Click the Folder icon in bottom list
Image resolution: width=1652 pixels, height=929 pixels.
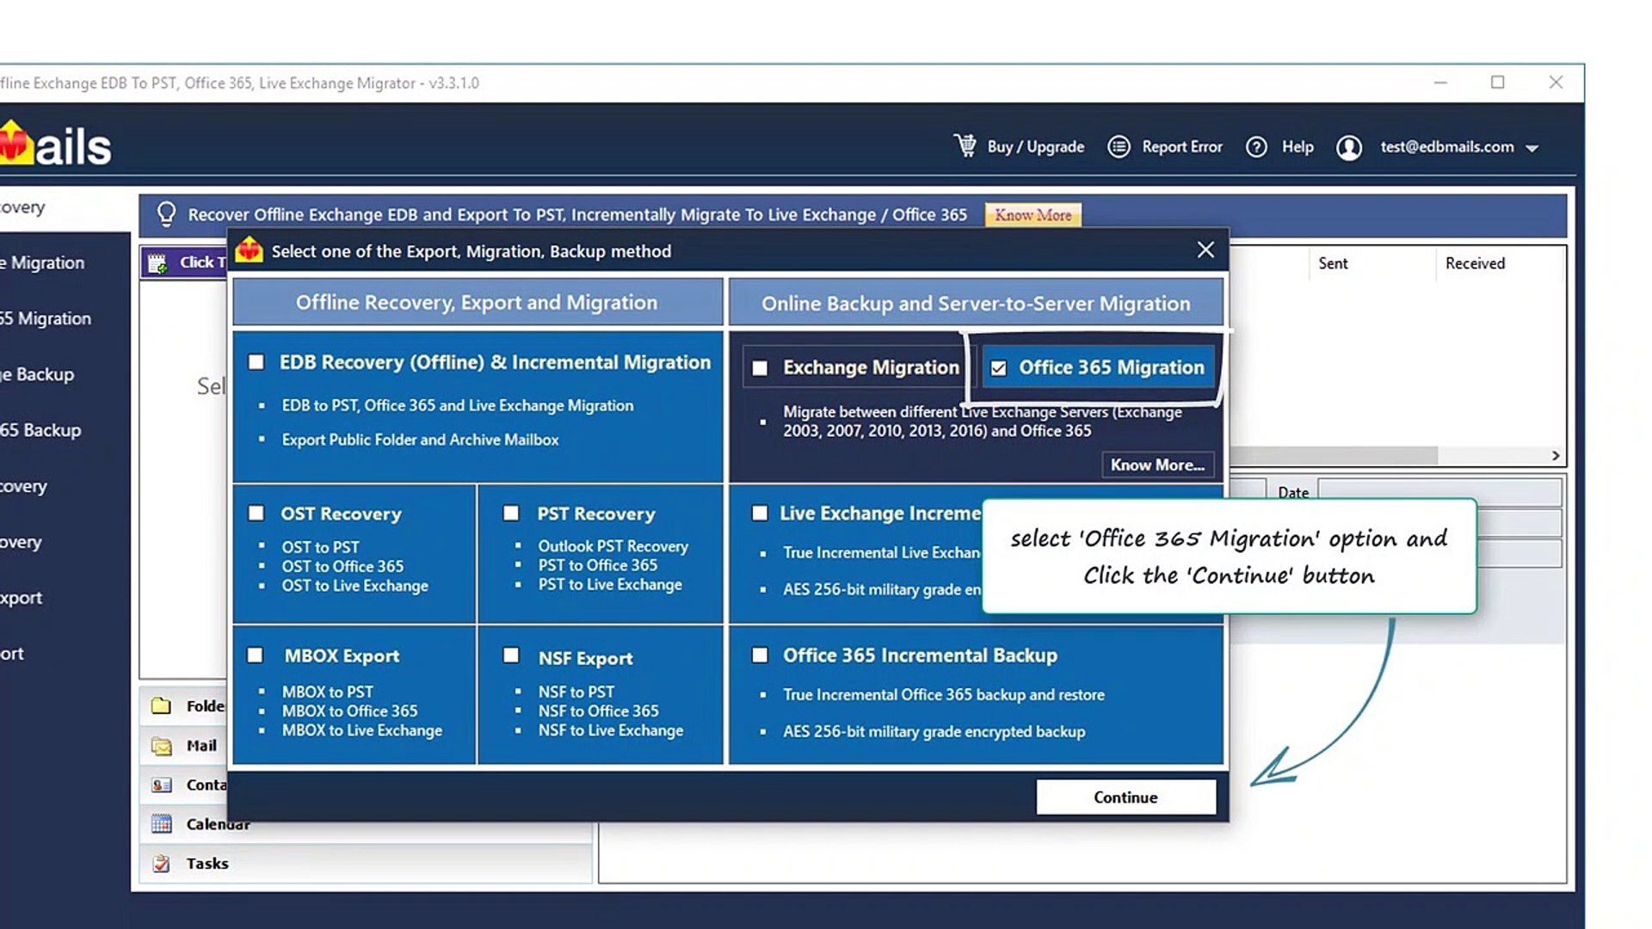coord(161,706)
